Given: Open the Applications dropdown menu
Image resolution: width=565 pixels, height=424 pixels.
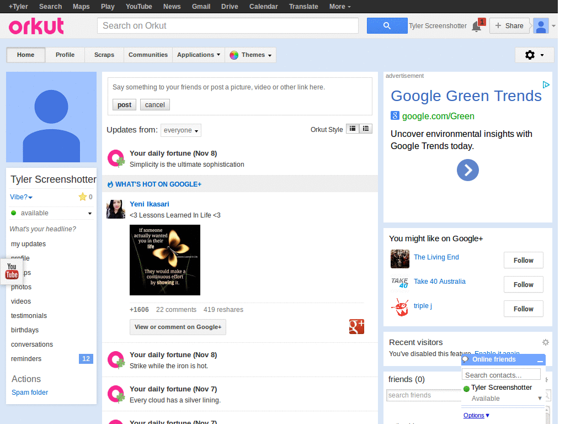Looking at the screenshot, I should coord(199,55).
